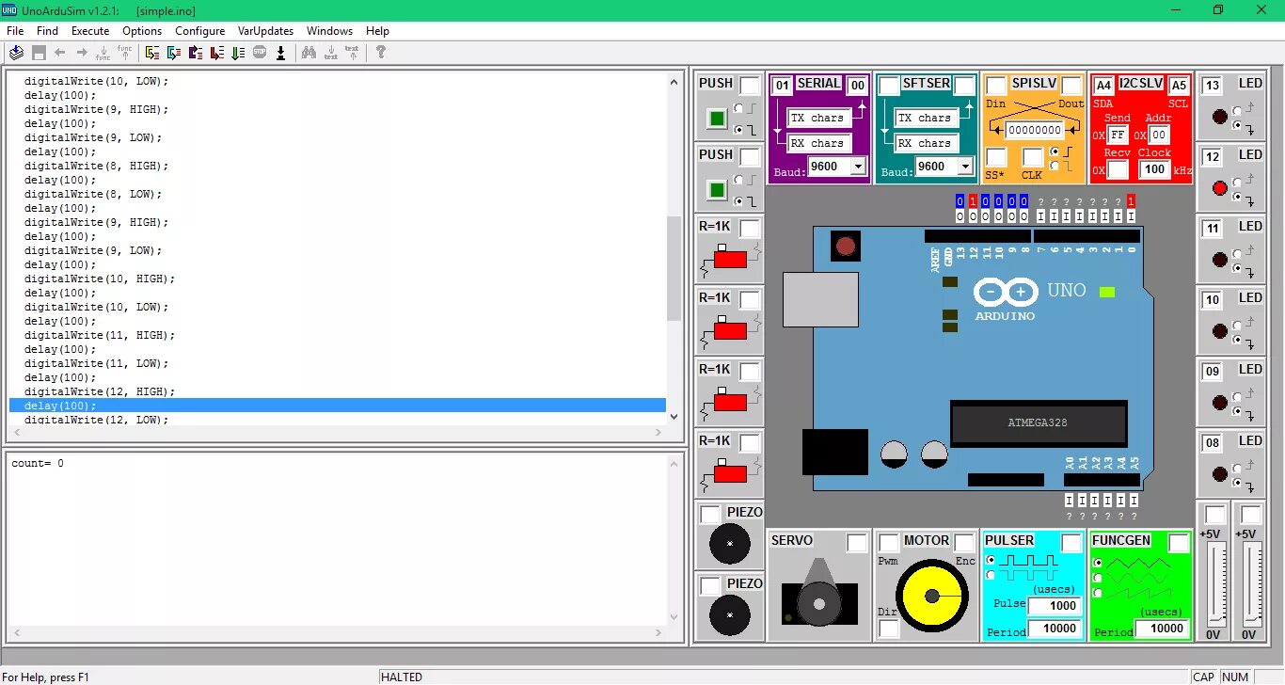Screen dimensions: 1285x685
Task: Open the File menu
Action: [15, 31]
